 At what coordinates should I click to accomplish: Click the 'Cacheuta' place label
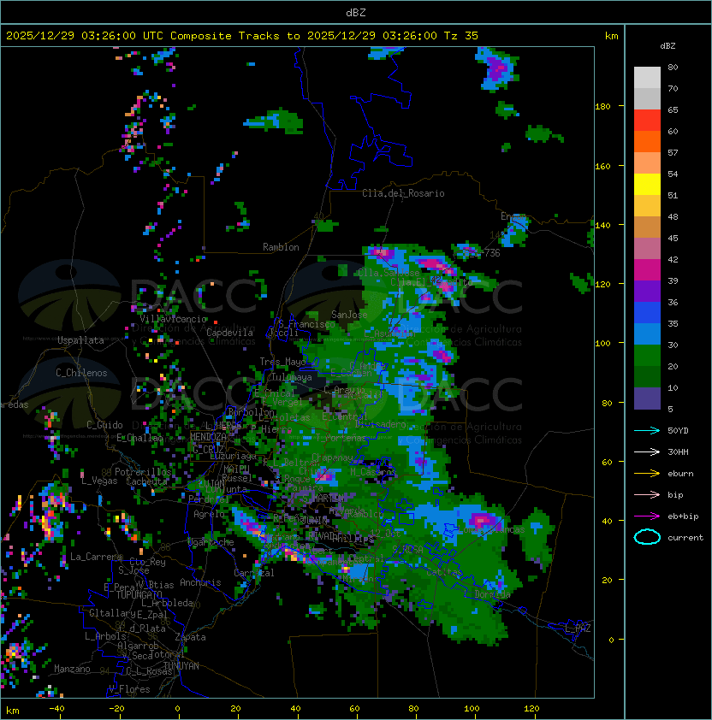(146, 481)
